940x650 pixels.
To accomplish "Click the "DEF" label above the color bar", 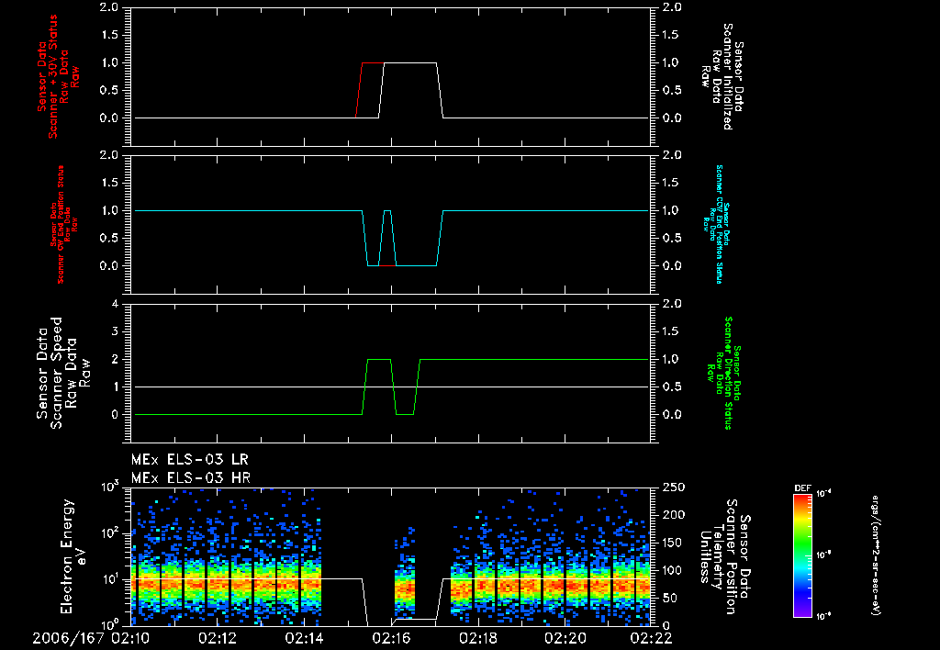I will click(802, 488).
